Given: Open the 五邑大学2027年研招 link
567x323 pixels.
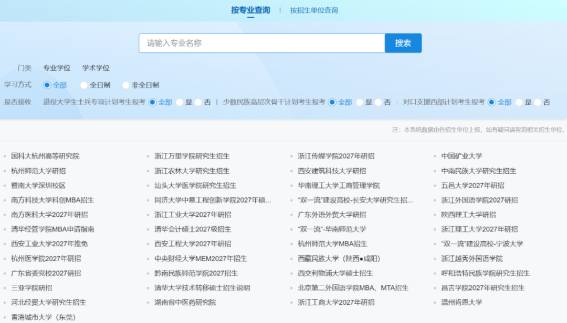Looking at the screenshot, I should pyautogui.click(x=472, y=186).
